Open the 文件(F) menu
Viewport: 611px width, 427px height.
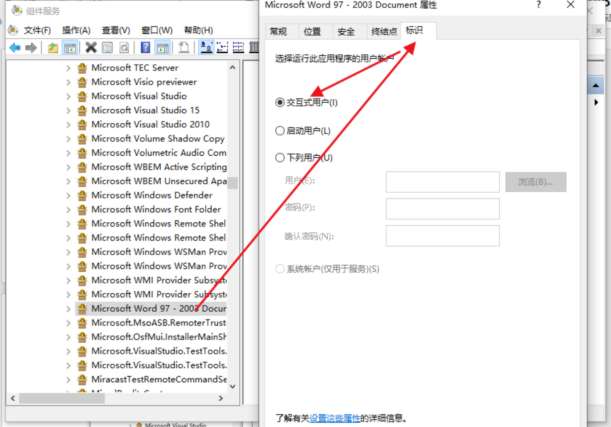(x=37, y=30)
